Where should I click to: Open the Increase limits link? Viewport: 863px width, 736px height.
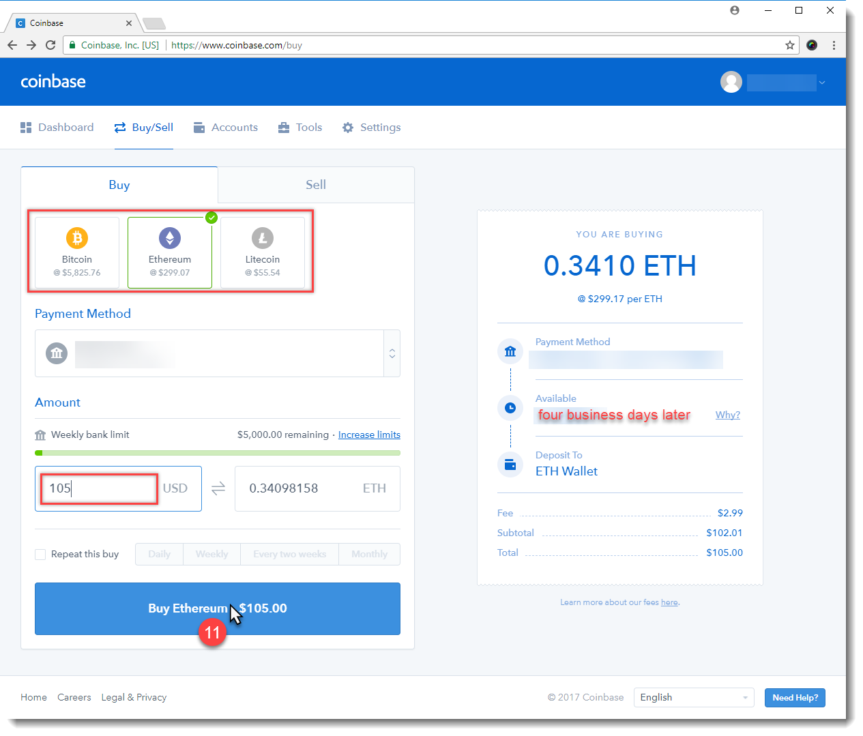click(369, 435)
